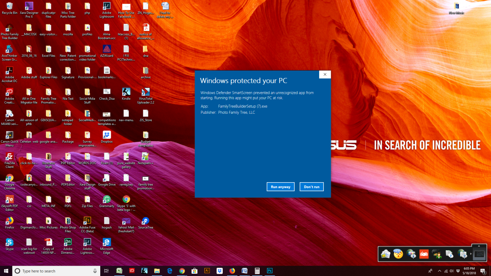Screen dimensions: 491x276
Task: Open Adobe Illustrator from the taskbar
Action: [x=207, y=271]
